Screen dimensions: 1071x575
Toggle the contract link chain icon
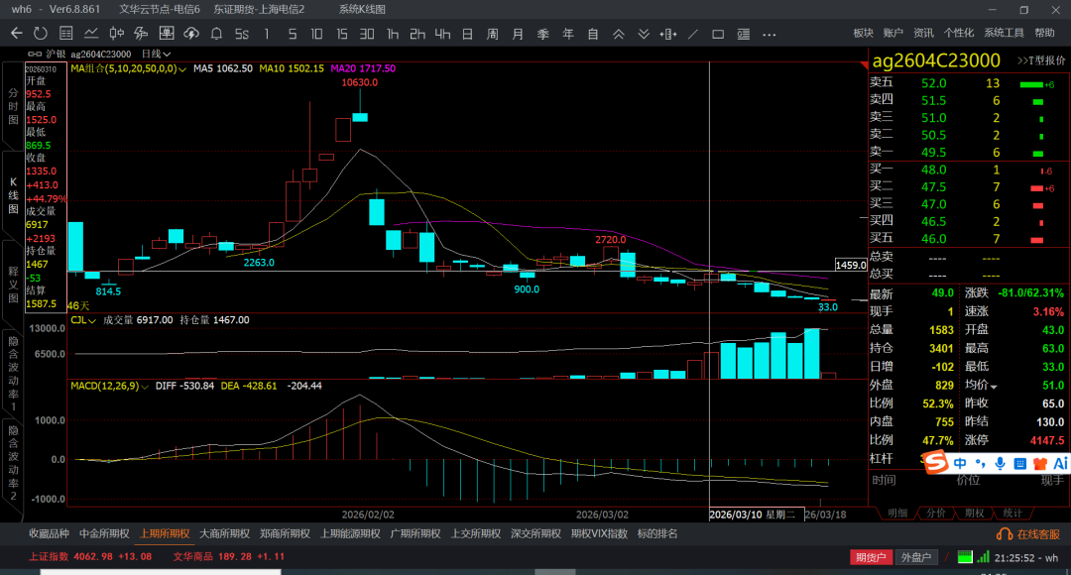tap(35, 54)
